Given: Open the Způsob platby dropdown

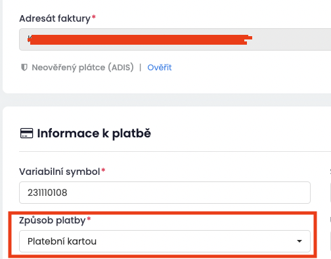Looking at the screenshot, I should pos(165,241).
